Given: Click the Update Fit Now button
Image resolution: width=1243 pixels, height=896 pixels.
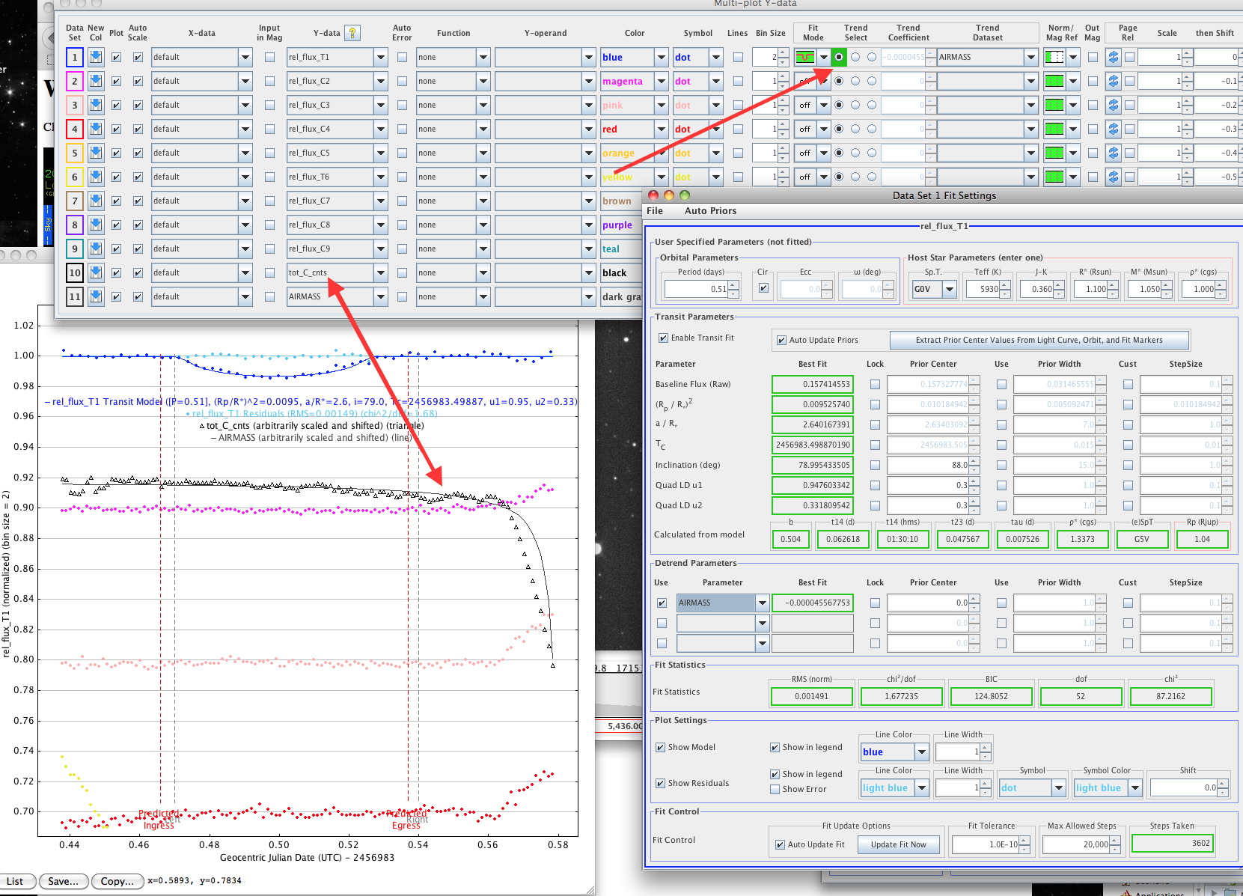Looking at the screenshot, I should (898, 844).
